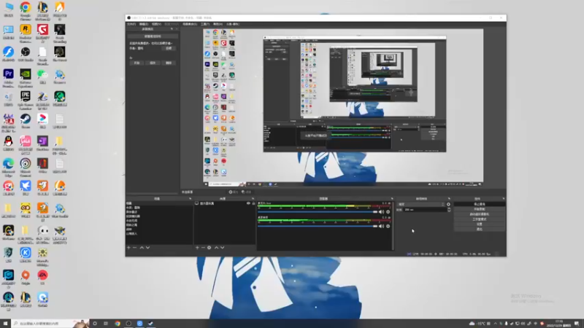Open the View (V) menu
Image resolution: width=584 pixels, height=328 pixels.
tap(156, 24)
